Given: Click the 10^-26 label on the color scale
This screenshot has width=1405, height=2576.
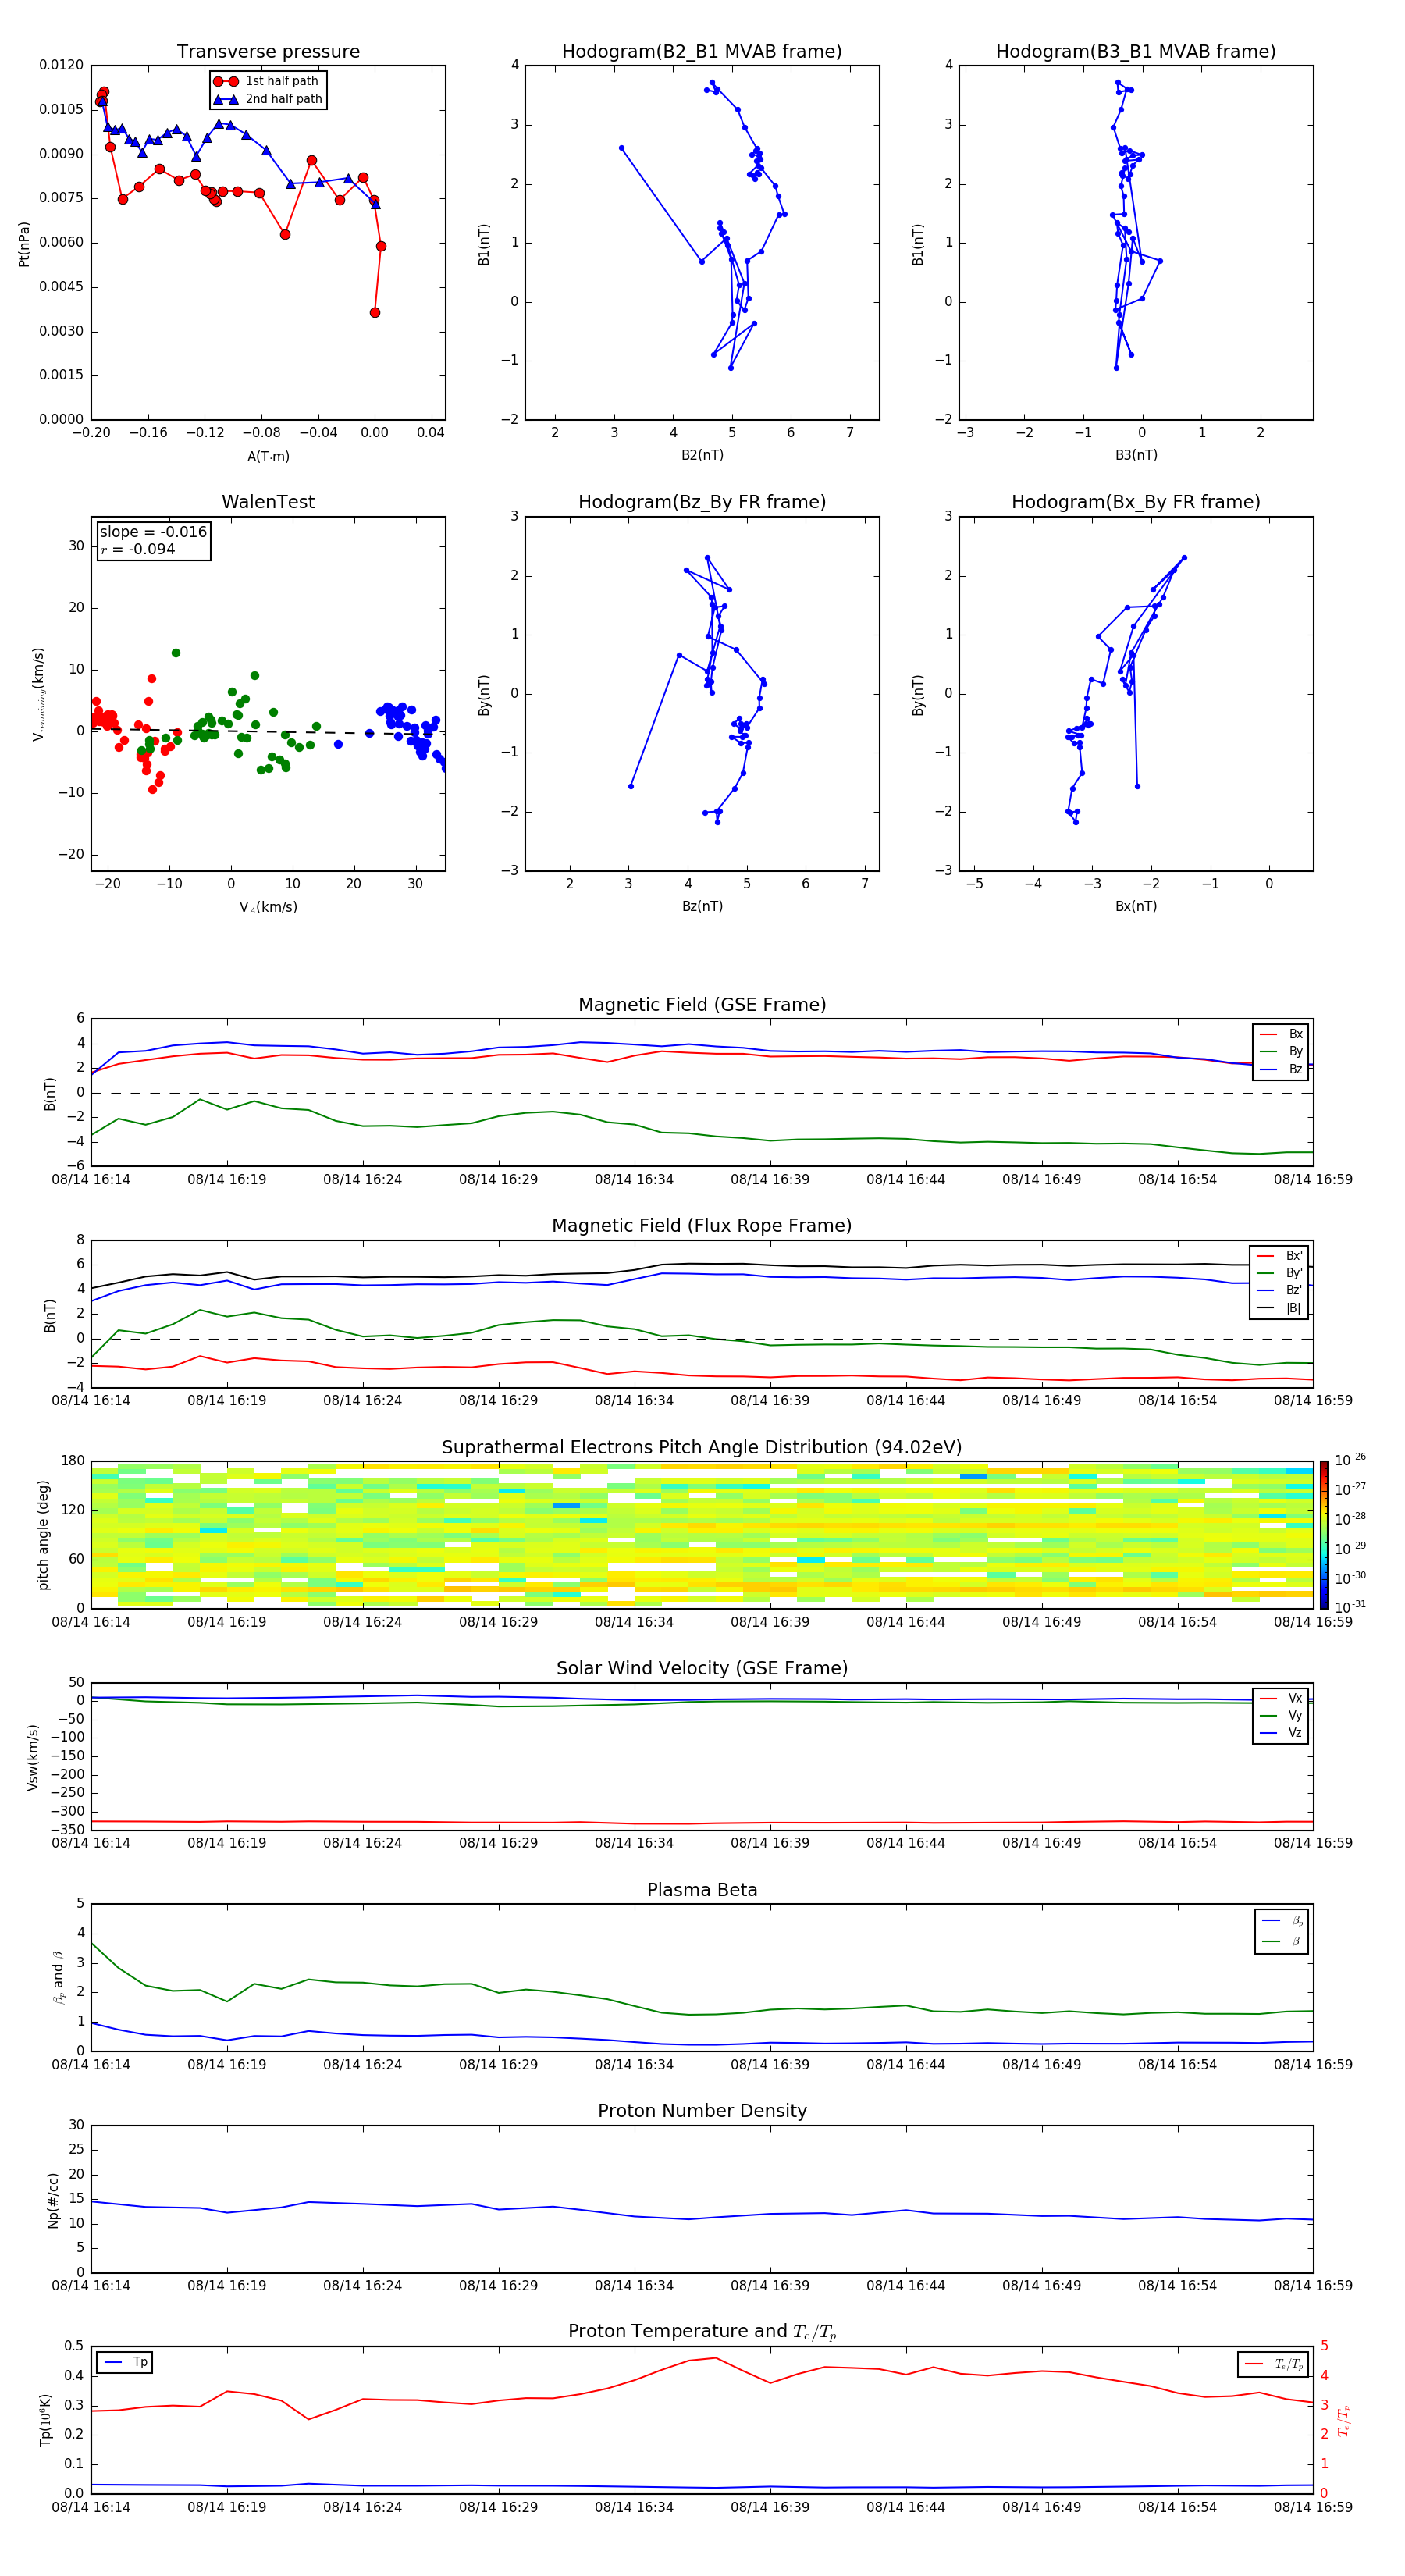Looking at the screenshot, I should point(1350,1460).
